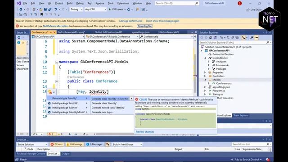288x162 pixels.
Task: Click the Navigate Backward toolbar icon
Action: click(x=21, y=9)
